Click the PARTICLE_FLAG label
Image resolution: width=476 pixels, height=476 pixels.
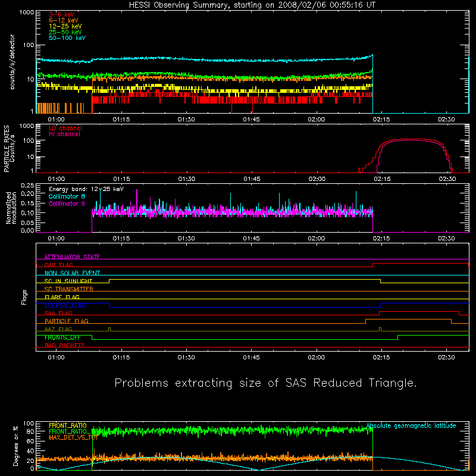coord(67,321)
